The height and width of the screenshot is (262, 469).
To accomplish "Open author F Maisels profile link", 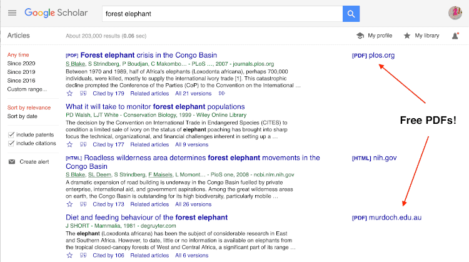I will click(160, 174).
